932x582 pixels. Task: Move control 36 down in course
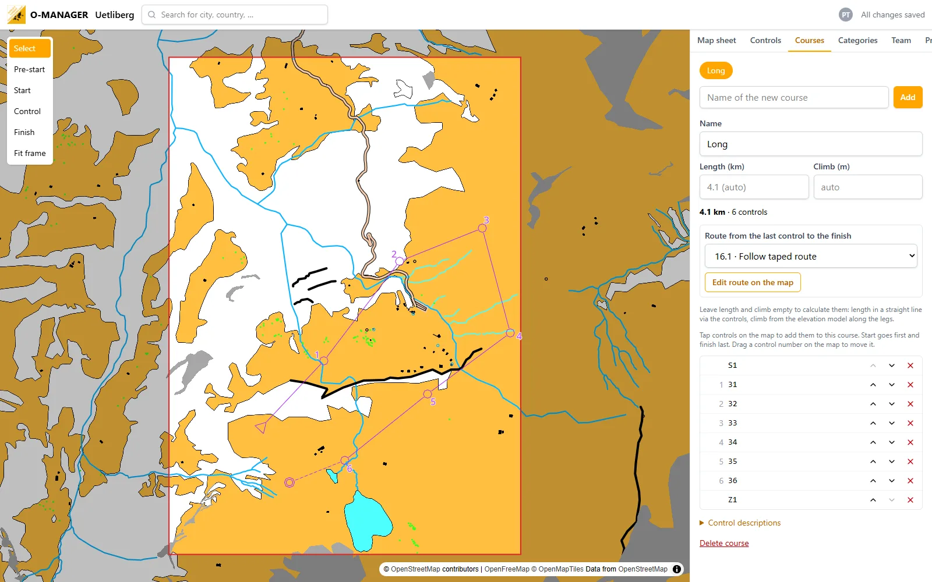coord(892,481)
